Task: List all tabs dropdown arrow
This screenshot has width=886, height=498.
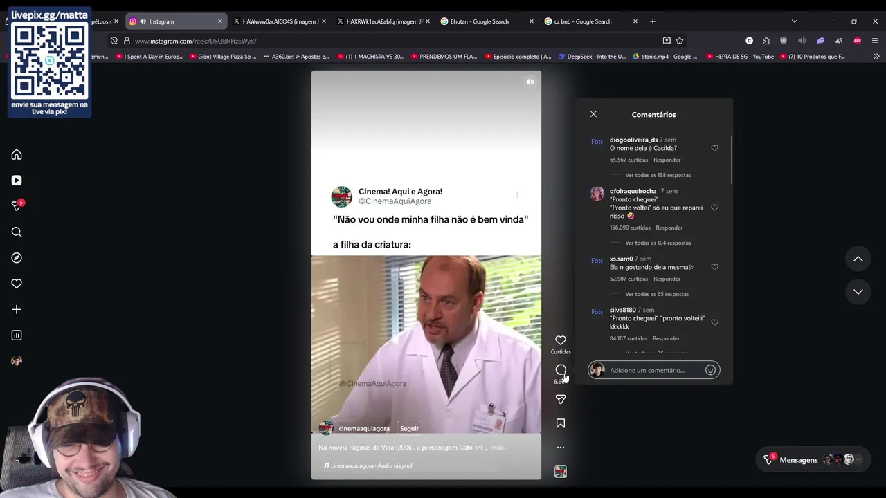Action: 794,21
